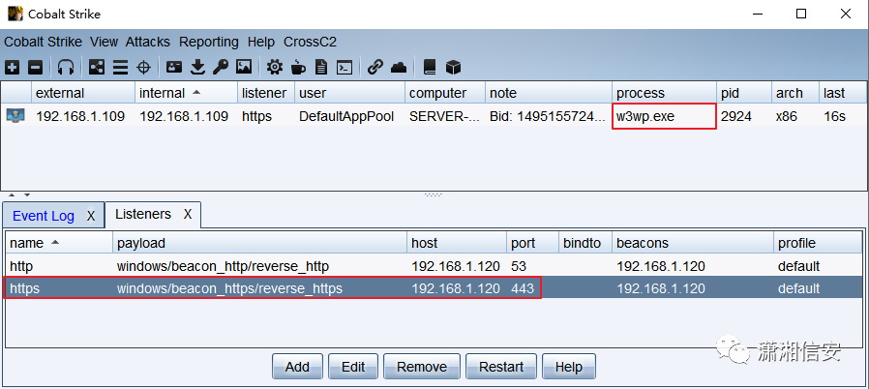Viewport: 869px width, 389px height.
Task: Click the scripted web delivery terminal icon
Action: point(345,68)
